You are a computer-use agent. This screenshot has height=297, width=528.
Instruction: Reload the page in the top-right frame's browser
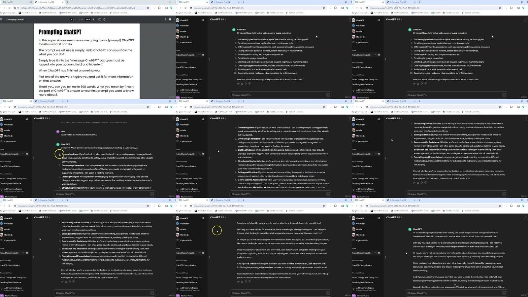tap(361, 8)
